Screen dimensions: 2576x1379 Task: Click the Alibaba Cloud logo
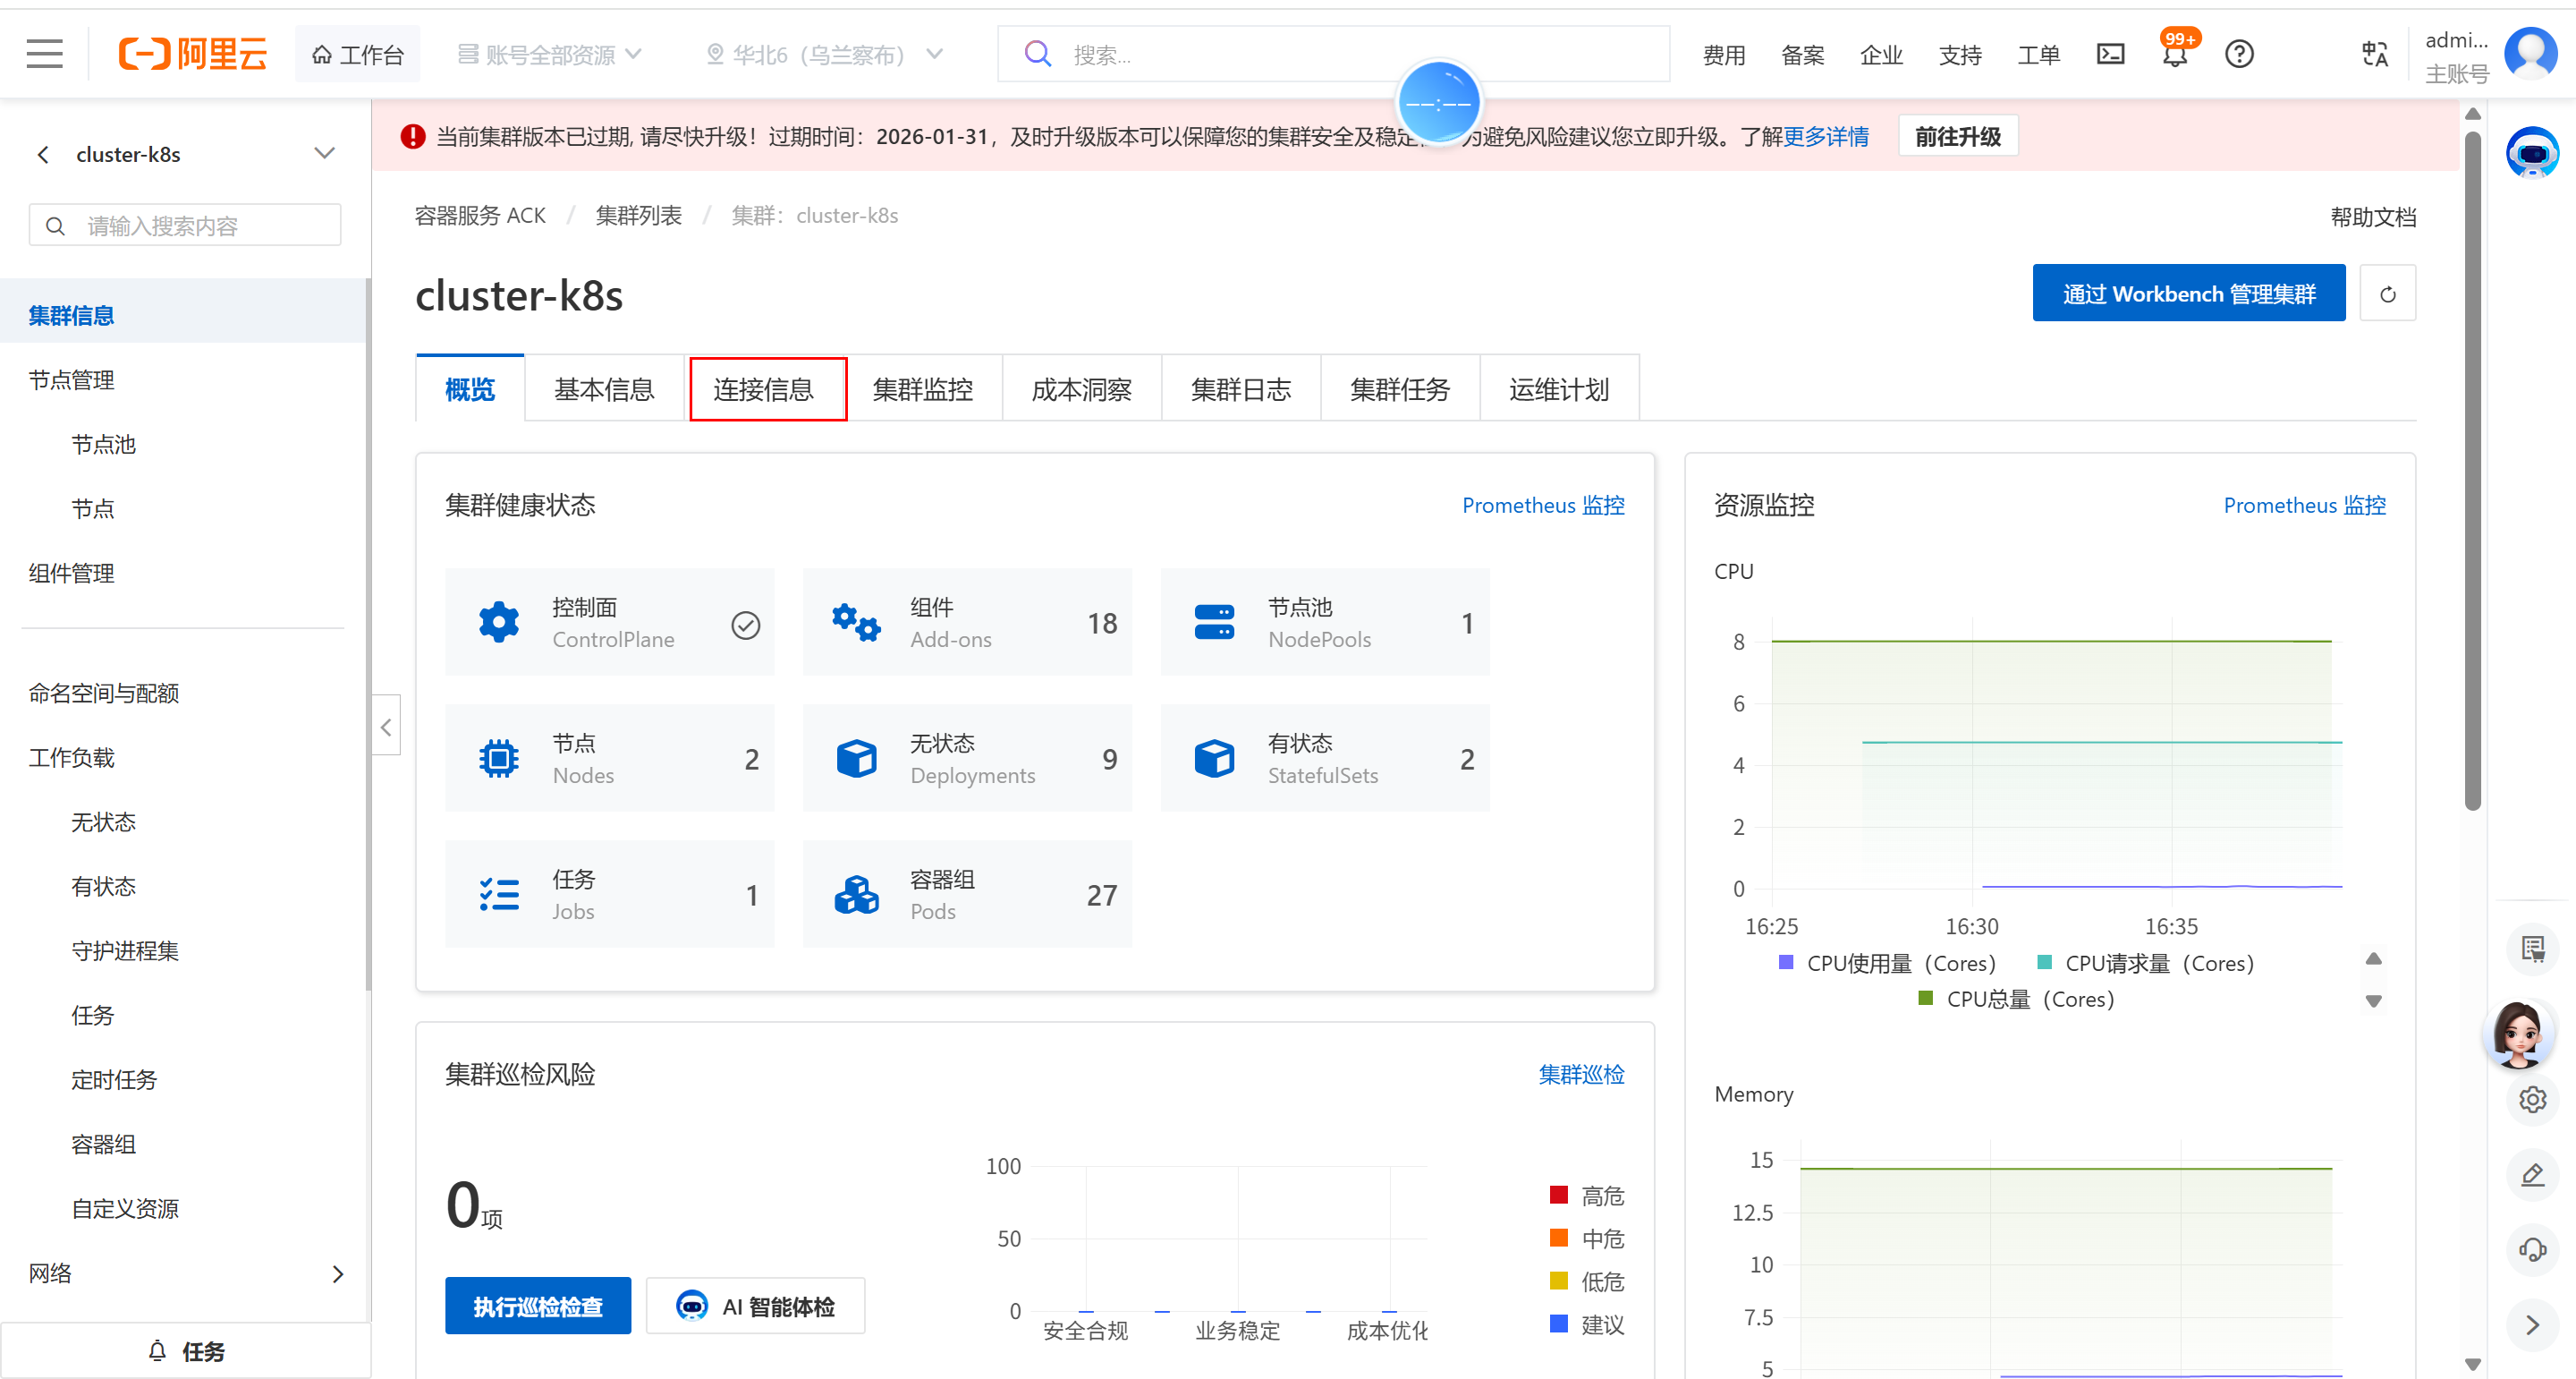(x=193, y=54)
